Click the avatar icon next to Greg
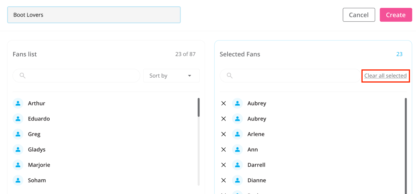 point(18,134)
